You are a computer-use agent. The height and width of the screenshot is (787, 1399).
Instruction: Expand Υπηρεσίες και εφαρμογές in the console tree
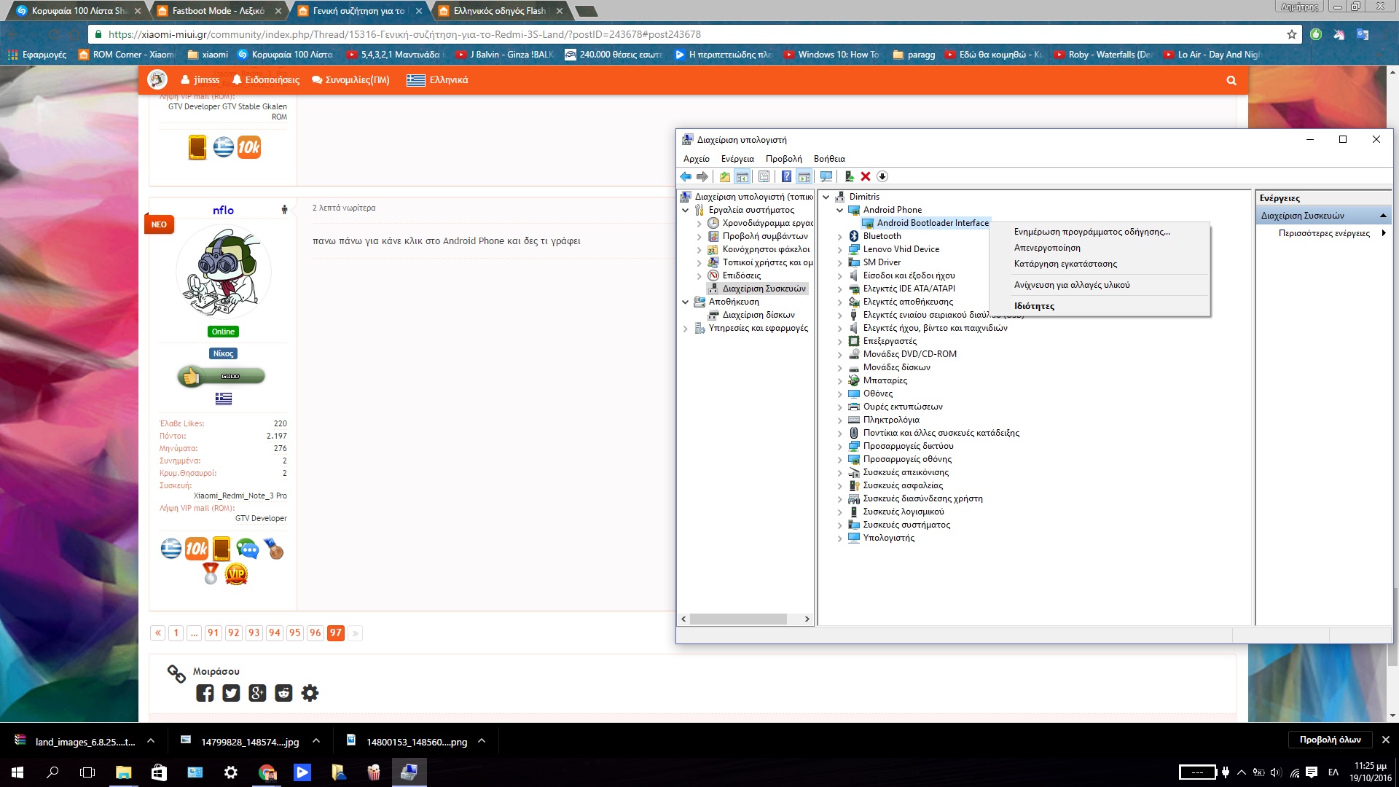coord(685,329)
